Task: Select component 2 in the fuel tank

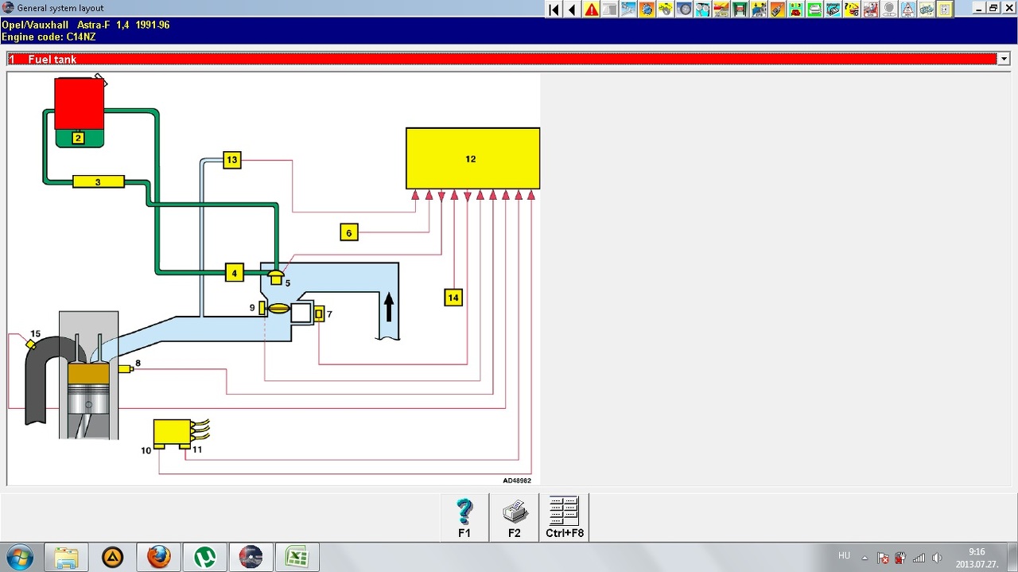Action: pyautogui.click(x=78, y=138)
